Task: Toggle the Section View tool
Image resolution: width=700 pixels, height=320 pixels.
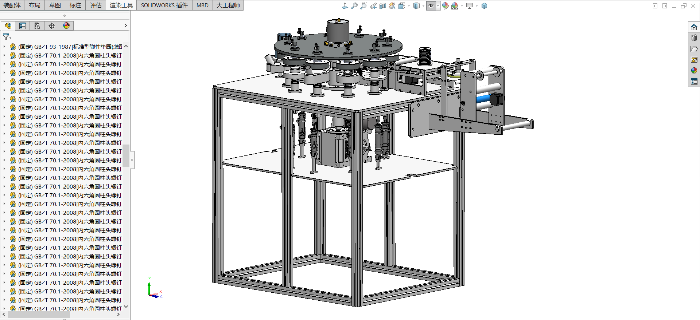Action: pos(382,6)
